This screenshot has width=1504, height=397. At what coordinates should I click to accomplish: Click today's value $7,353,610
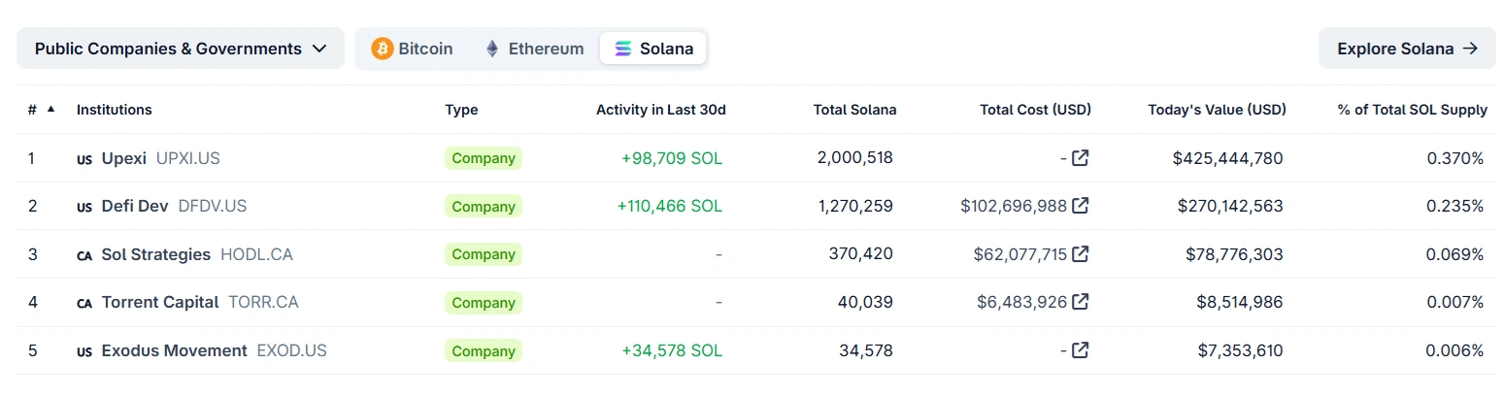coord(1240,350)
